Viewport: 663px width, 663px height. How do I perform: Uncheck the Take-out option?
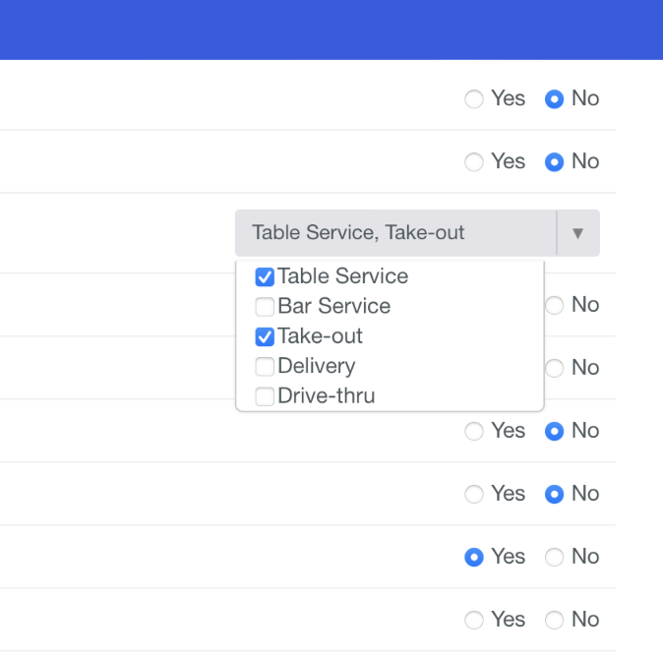(265, 336)
